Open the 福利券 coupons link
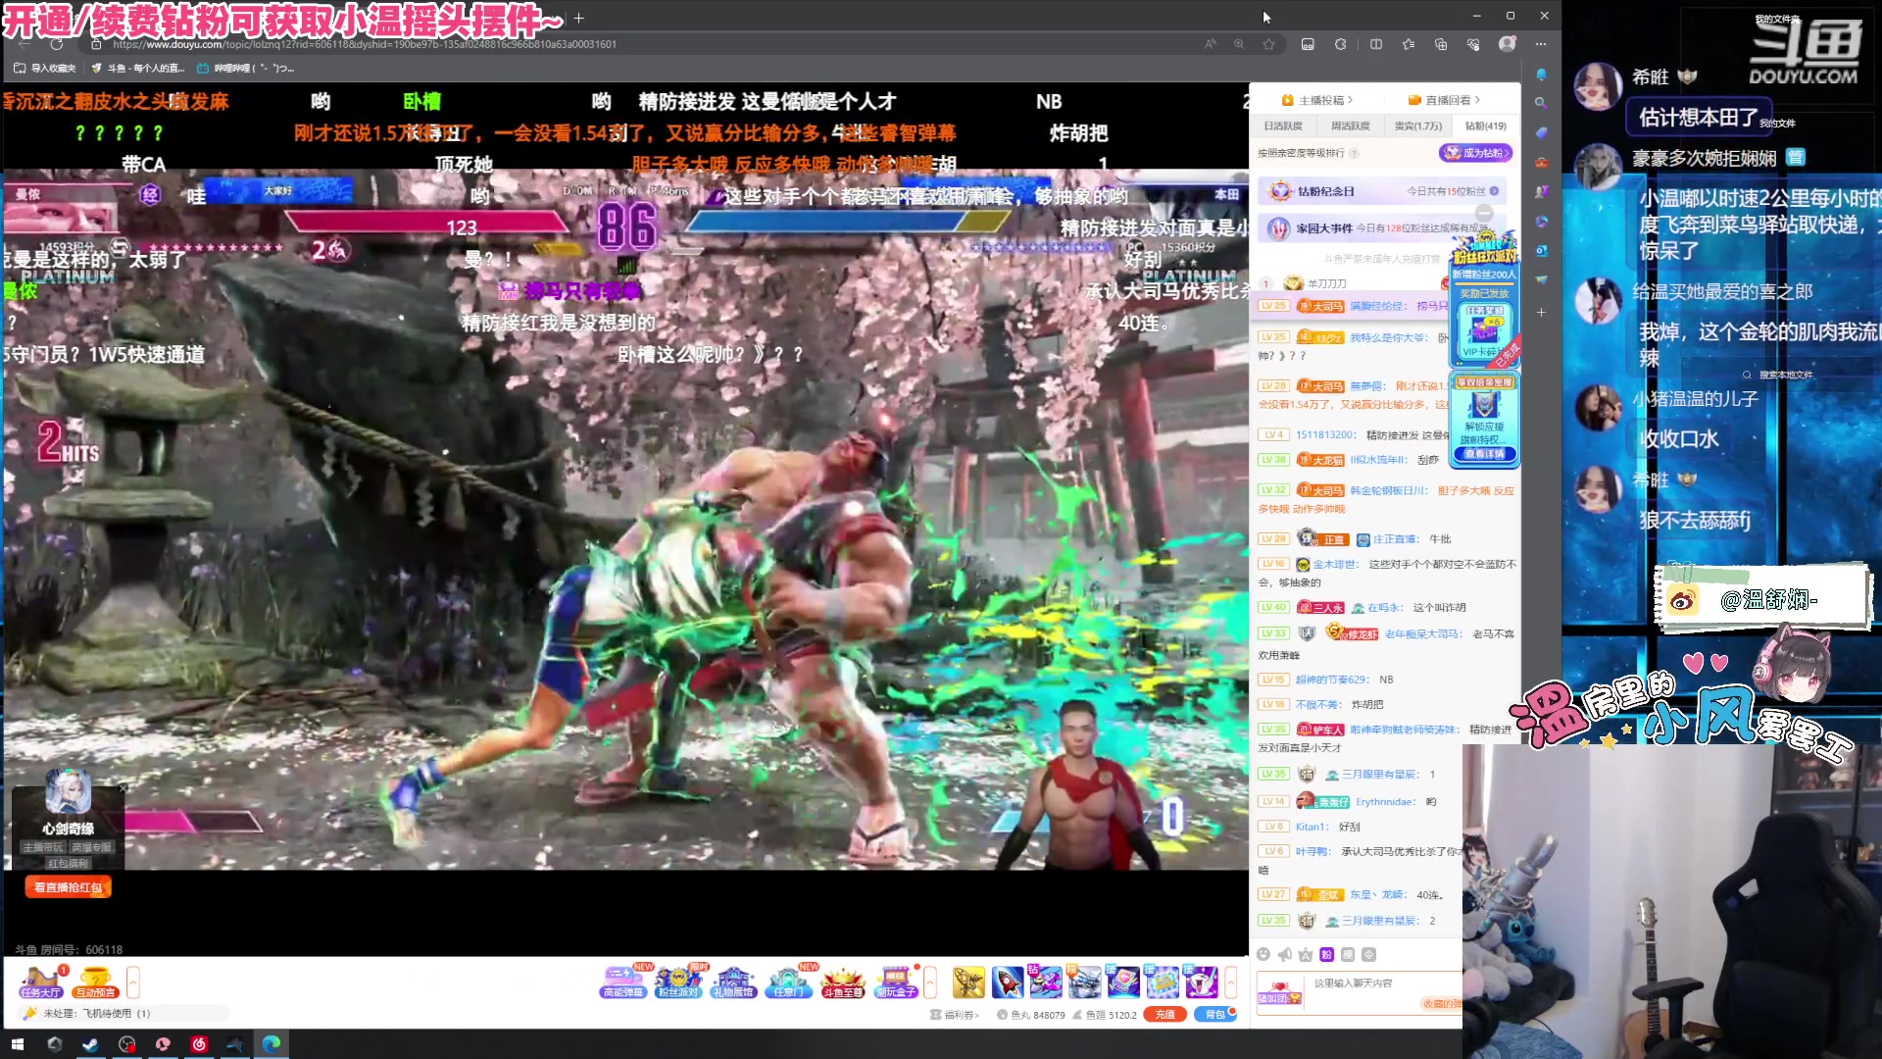This screenshot has height=1059, width=1882. click(955, 1015)
